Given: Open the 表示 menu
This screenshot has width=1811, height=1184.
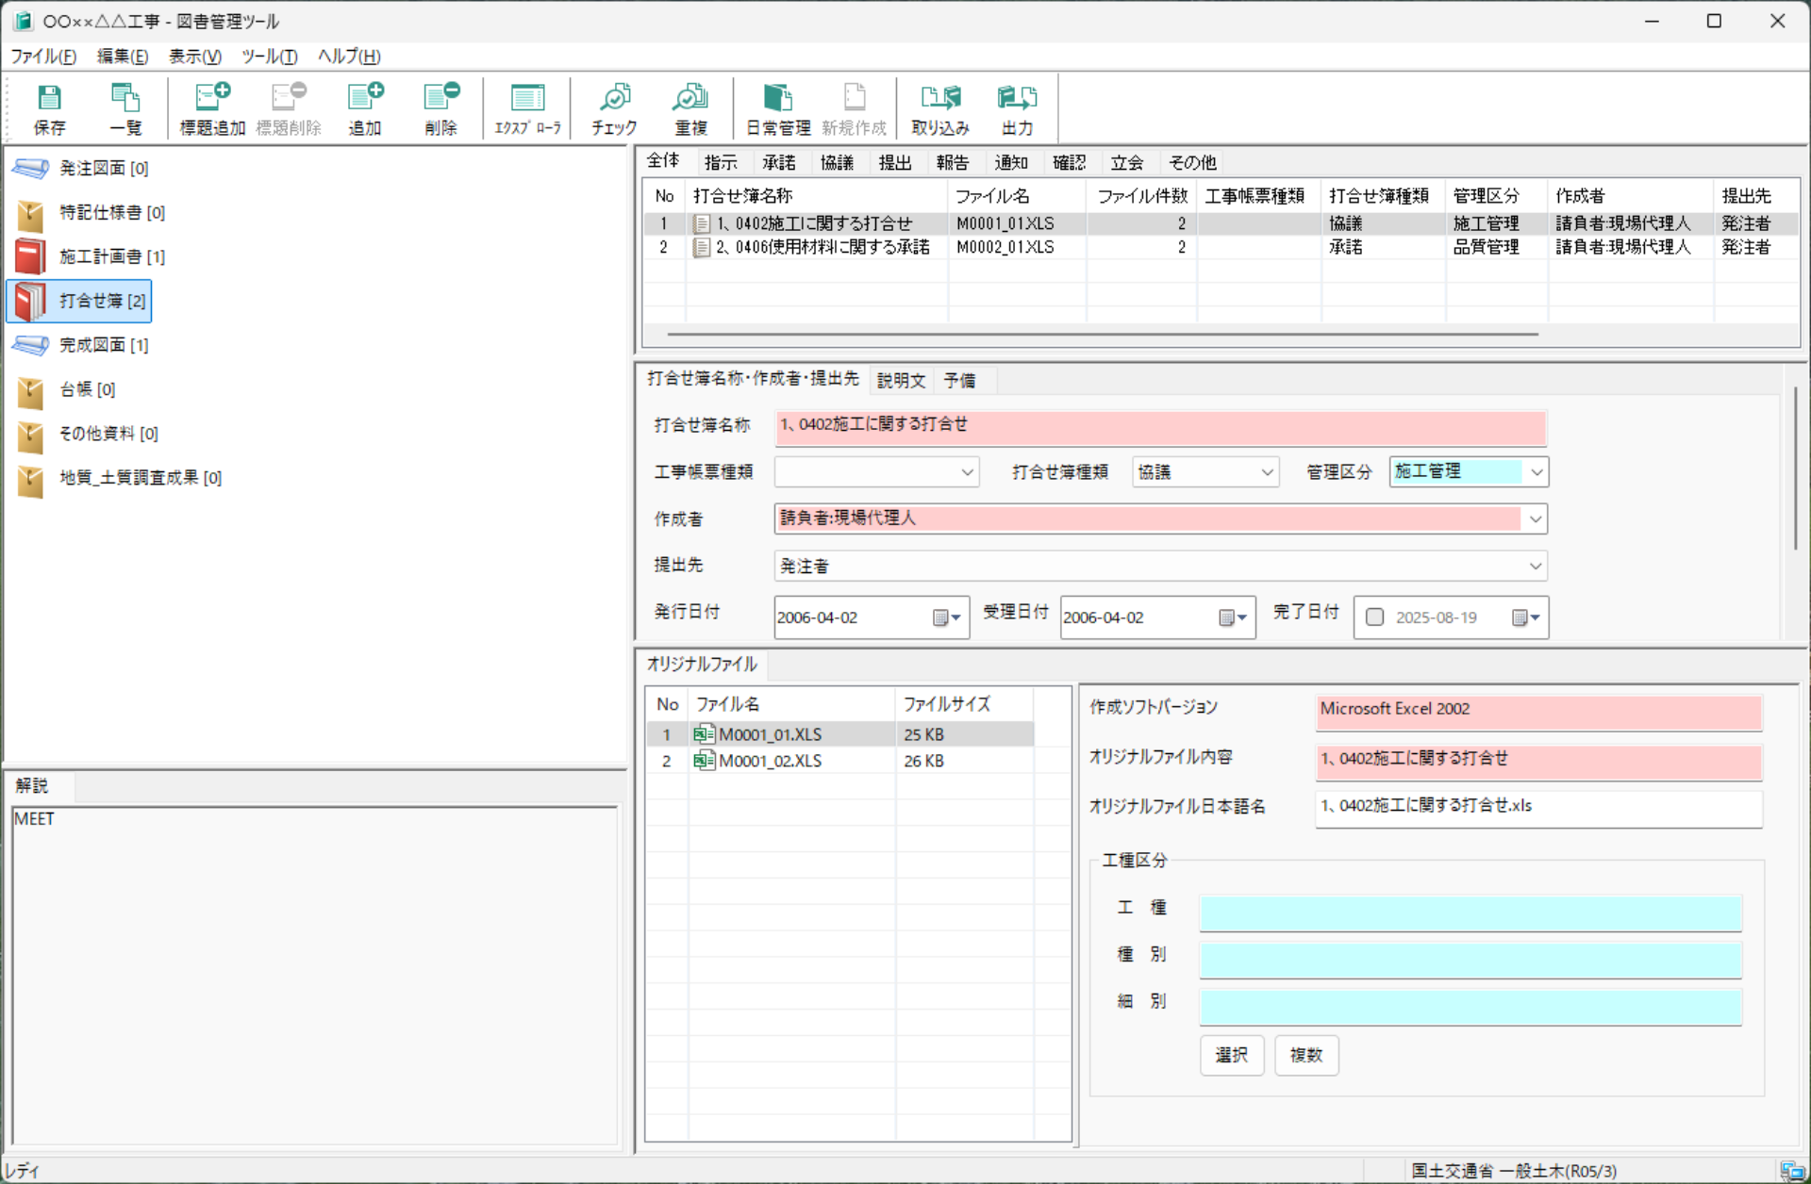Looking at the screenshot, I should pos(193,57).
